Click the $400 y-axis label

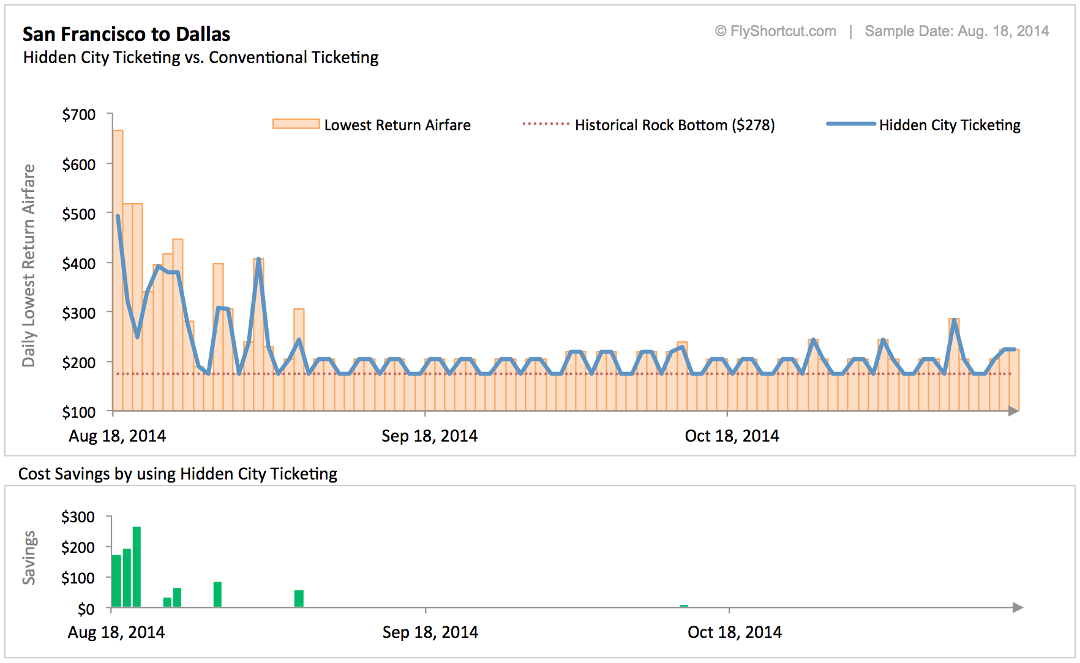[79, 264]
